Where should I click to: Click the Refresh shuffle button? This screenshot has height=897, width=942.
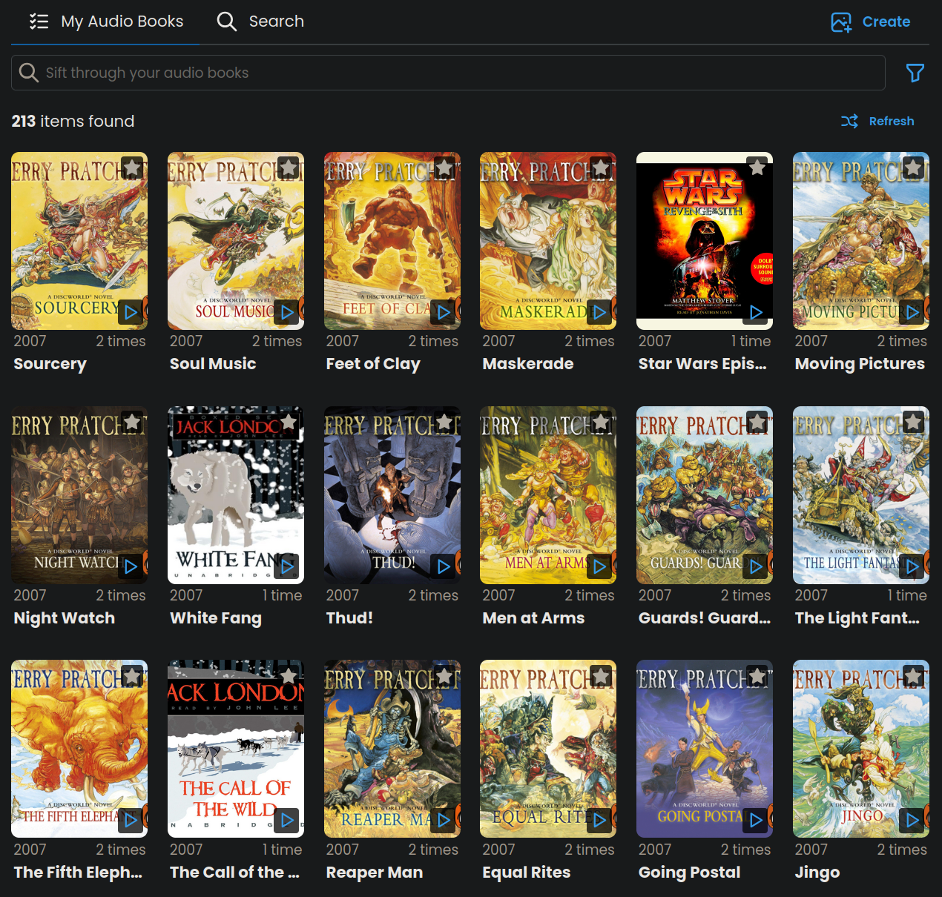tap(877, 121)
